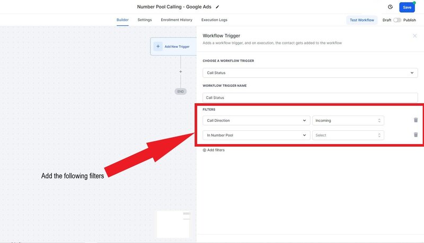
Task: Click the Test Workflow button
Action: point(362,20)
